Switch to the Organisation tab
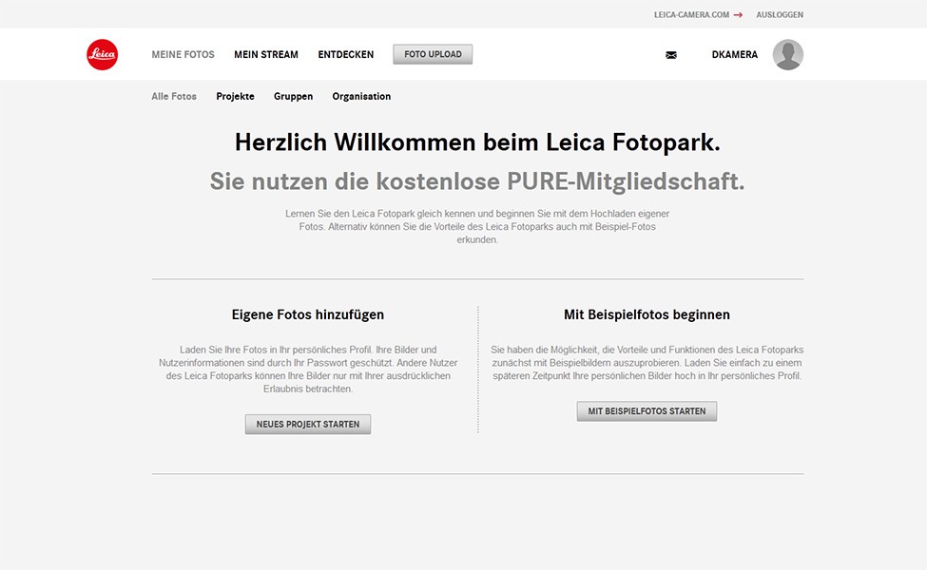This screenshot has height=570, width=927. click(361, 97)
